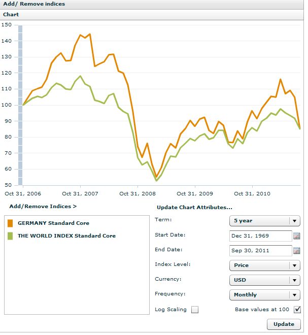Open the Price Index Level dropdown
This screenshot has width=308, height=335.
pos(265,265)
